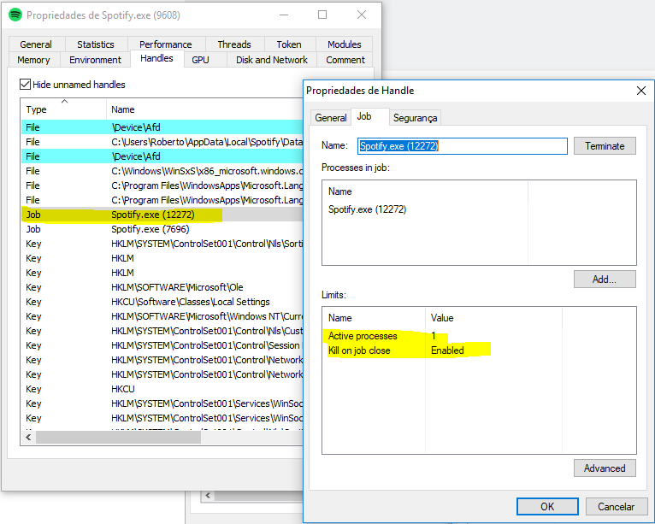Image resolution: width=655 pixels, height=524 pixels.
Task: Select HKCU\Software\Classes\Local Settings key row
Action: point(162,302)
